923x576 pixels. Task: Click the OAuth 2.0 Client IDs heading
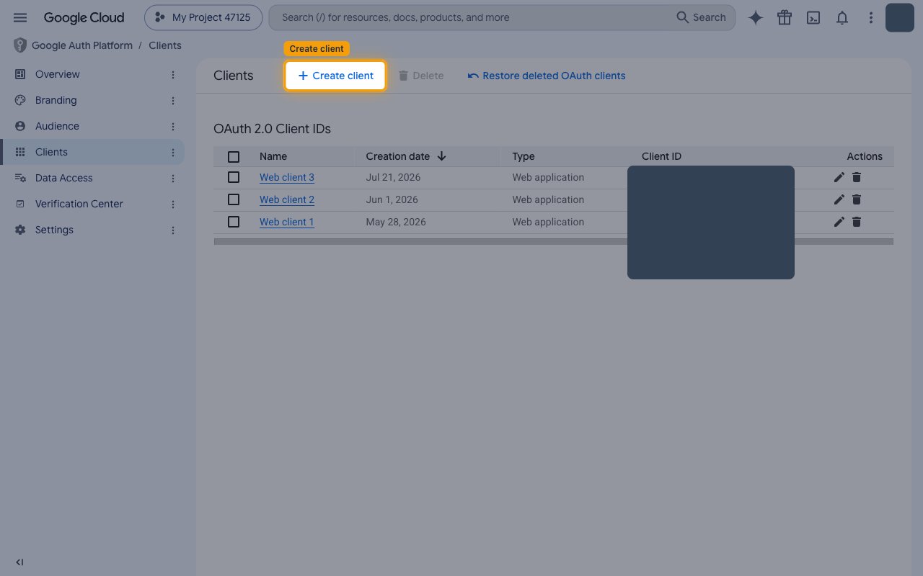pos(273,129)
